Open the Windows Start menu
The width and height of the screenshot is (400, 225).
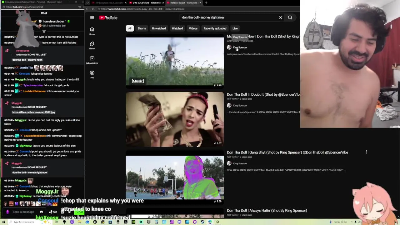[x=4, y=222]
